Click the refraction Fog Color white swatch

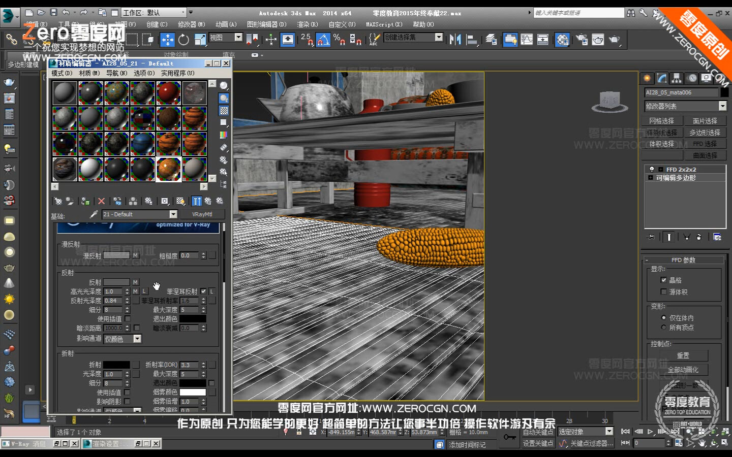coord(193,393)
